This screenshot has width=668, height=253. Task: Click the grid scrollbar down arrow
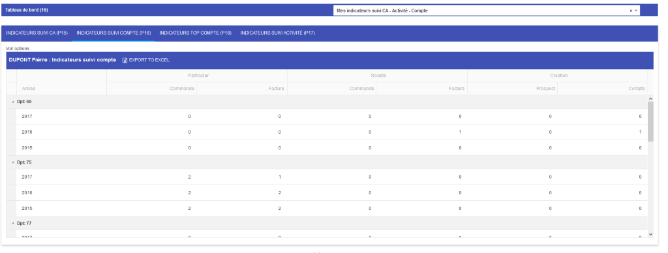(650, 234)
